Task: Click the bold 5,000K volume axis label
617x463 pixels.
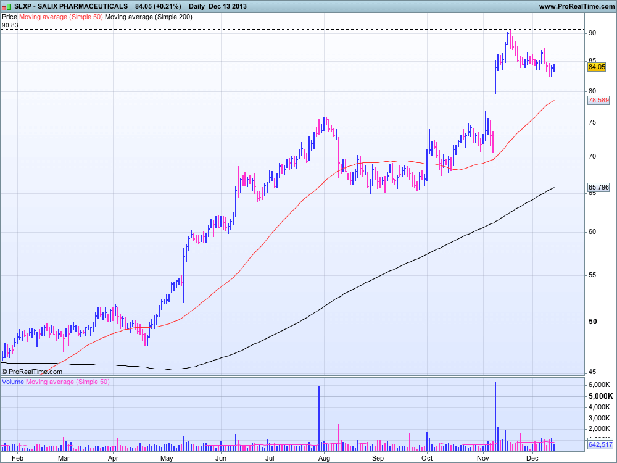Action: point(600,396)
